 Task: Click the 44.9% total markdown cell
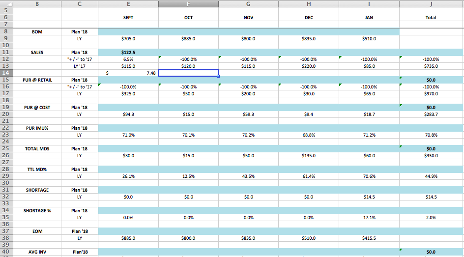(x=432, y=176)
